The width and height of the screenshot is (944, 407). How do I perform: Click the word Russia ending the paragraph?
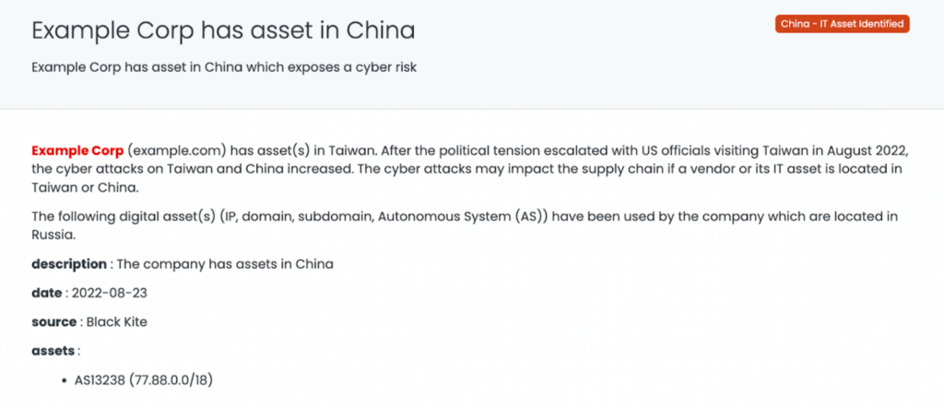53,235
